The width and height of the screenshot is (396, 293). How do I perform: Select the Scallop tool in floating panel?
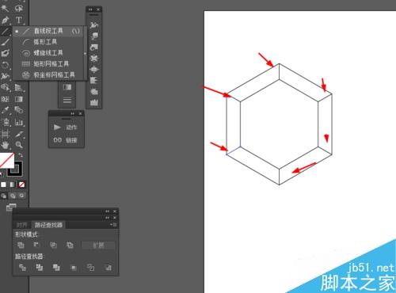tap(94, 80)
